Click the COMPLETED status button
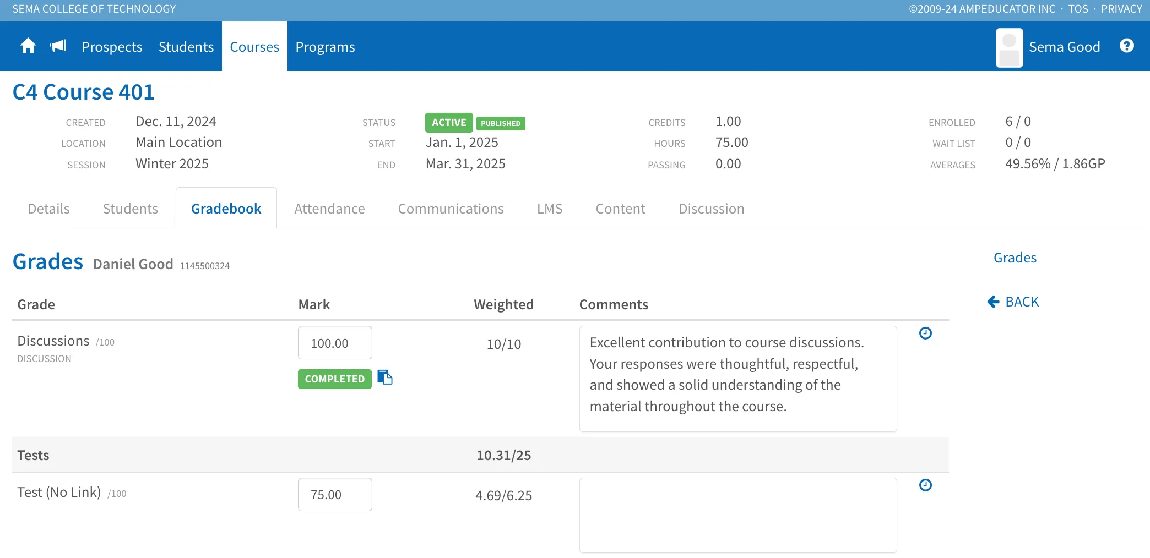Screen dimensions: 1150x558 tap(335, 379)
